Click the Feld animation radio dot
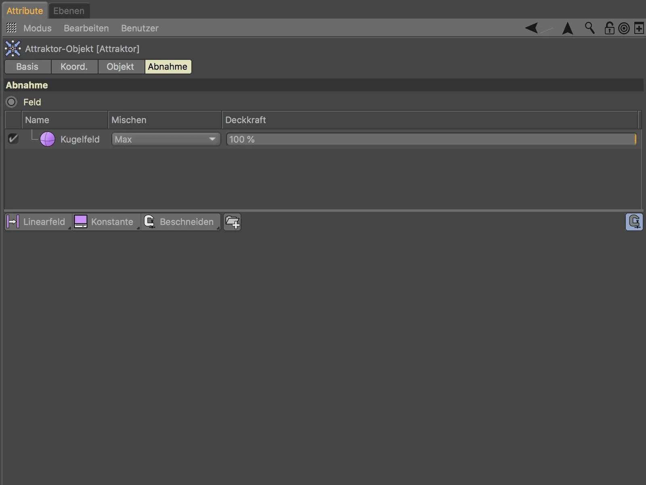The image size is (646, 485). point(12,102)
